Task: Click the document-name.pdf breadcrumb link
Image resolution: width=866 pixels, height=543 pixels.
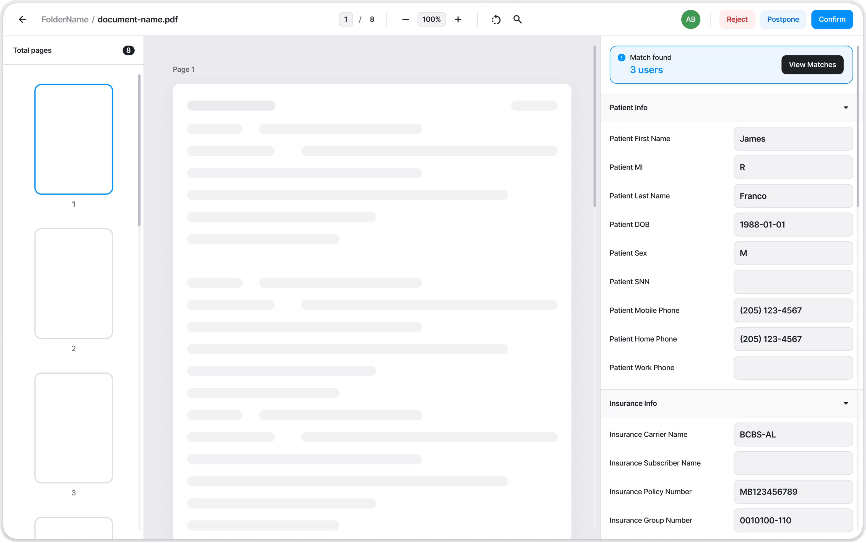Action: pos(138,19)
